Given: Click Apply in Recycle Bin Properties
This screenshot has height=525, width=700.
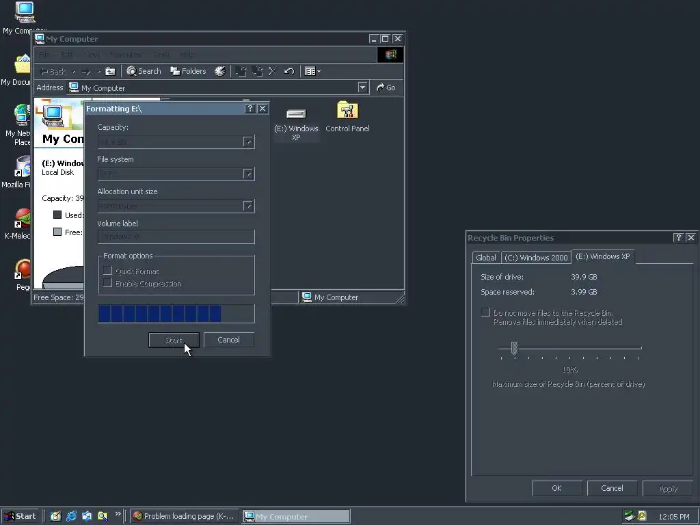Looking at the screenshot, I should [x=668, y=488].
